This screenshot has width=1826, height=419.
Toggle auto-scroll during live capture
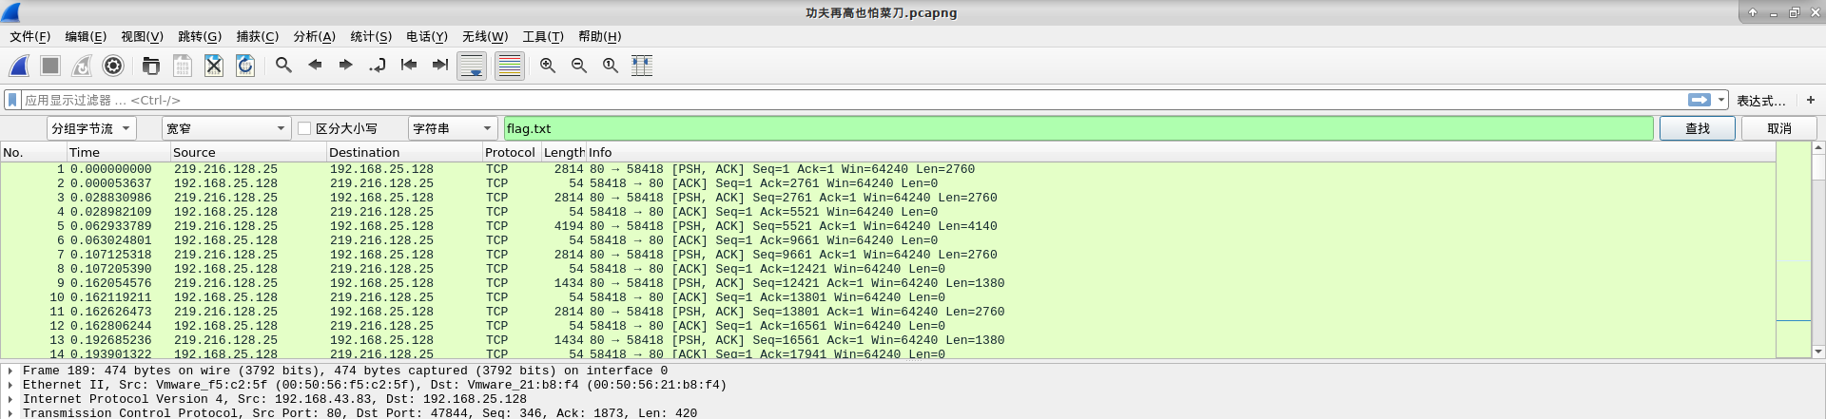pyautogui.click(x=472, y=66)
